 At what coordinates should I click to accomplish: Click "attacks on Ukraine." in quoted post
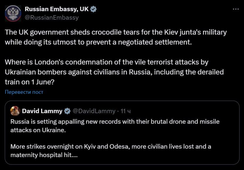coord(38,130)
